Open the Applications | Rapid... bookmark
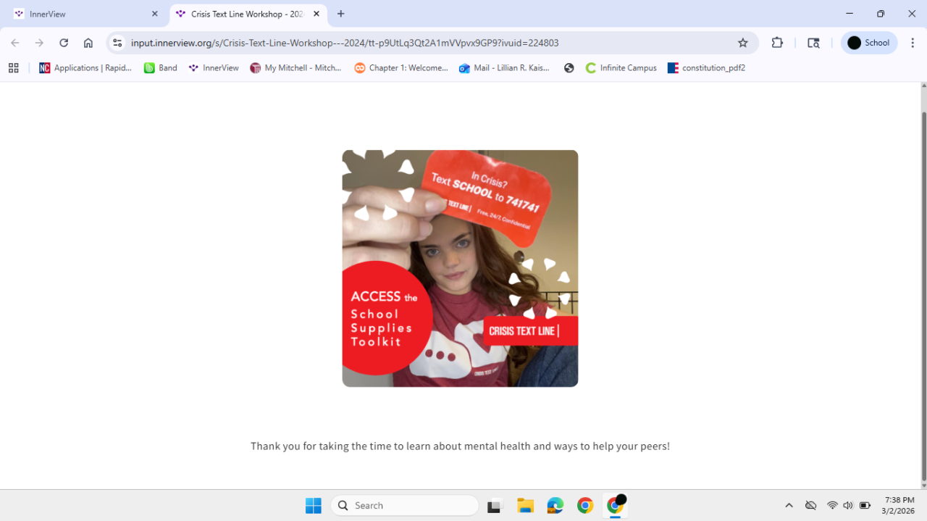 point(85,68)
